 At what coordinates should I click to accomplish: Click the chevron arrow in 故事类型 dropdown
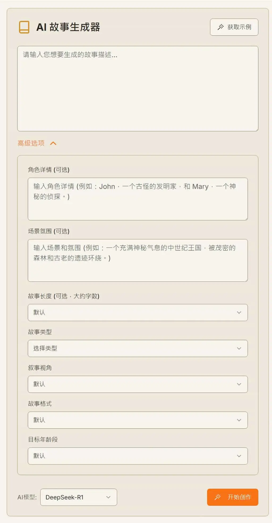[239, 348]
